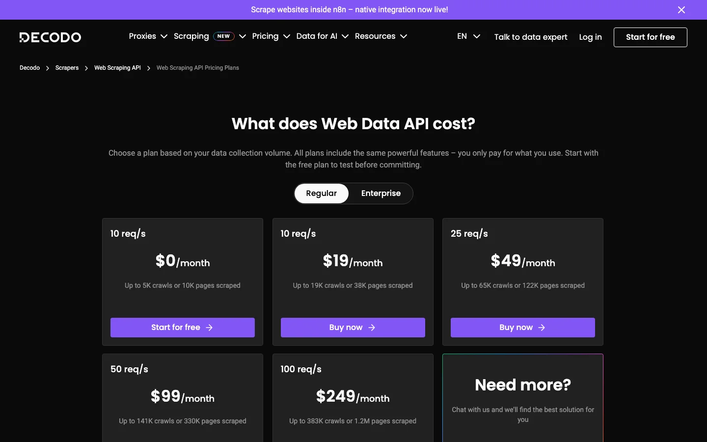The height and width of the screenshot is (442, 707).
Task: Switch to Enterprise pricing plans
Action: 381,193
